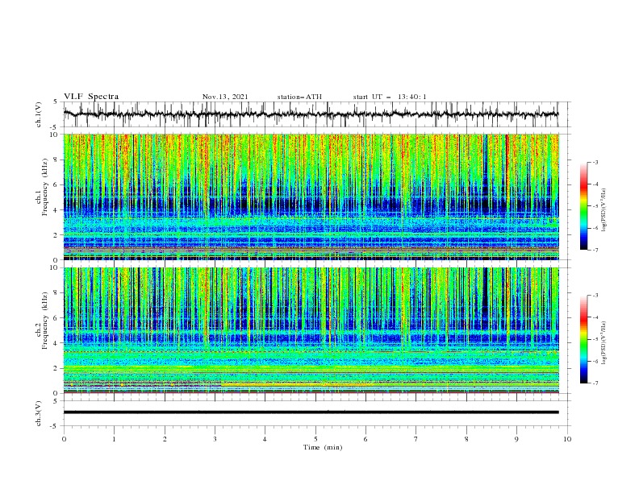Click the "2" kHz tick on ch.2 frequency axis
The height and width of the screenshot is (493, 639).
(x=56, y=368)
